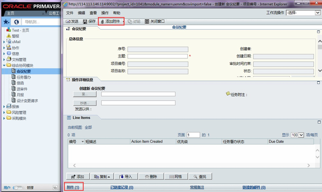Viewport: 322px width, 192px height.
Task: Click the table horizontal scroll right arrow
Action: coord(308,165)
